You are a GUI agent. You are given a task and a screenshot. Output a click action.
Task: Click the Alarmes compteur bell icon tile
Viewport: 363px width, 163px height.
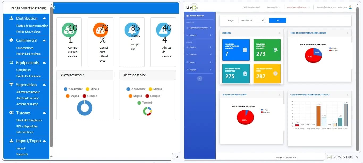tap(132, 30)
